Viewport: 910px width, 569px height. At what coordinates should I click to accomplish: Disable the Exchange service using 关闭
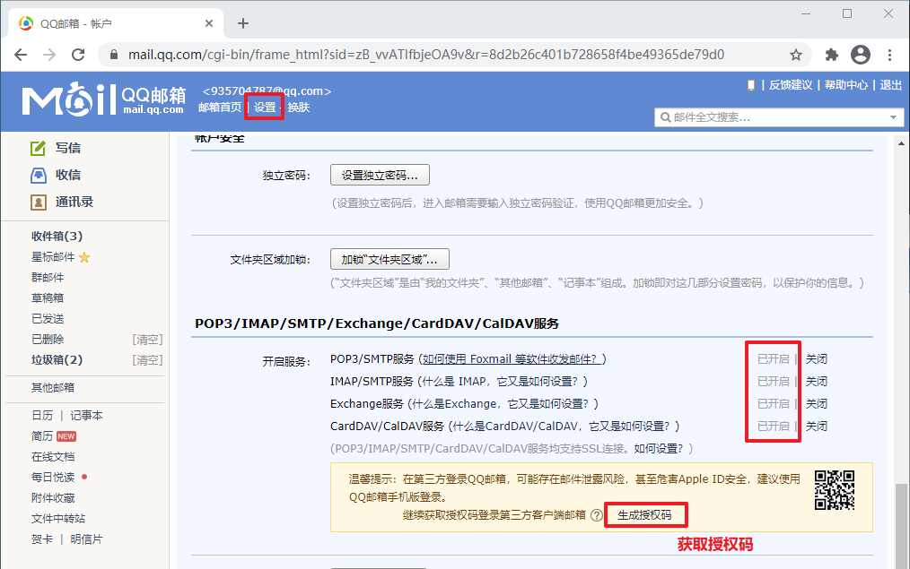(x=817, y=403)
